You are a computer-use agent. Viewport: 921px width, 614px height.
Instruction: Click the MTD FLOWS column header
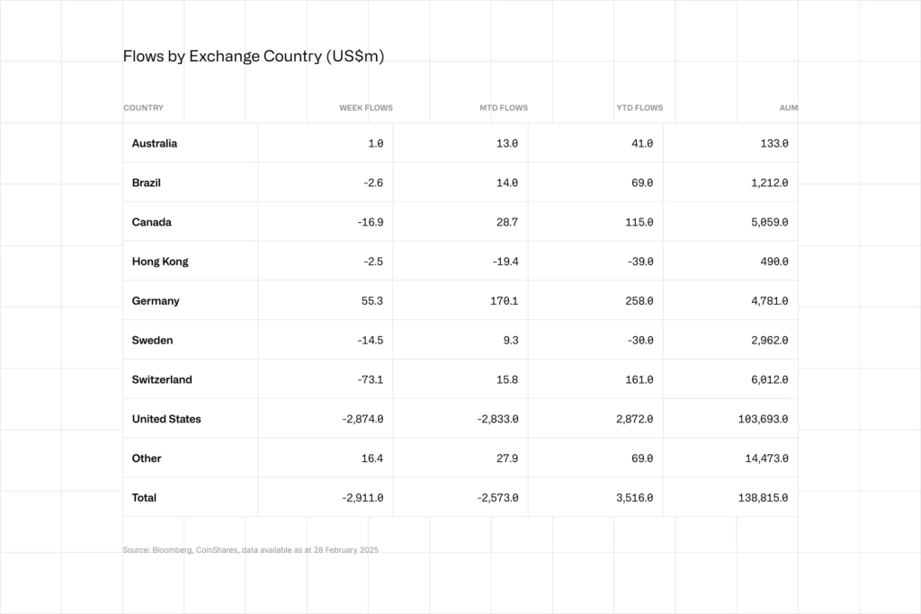[x=504, y=108]
